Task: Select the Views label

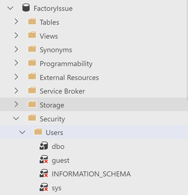Action: 49,36
